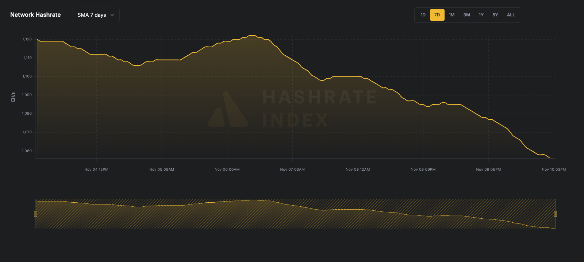Screen dimensions: 584x262
Task: Click the EH/s axis unit label
Action: [13, 97]
